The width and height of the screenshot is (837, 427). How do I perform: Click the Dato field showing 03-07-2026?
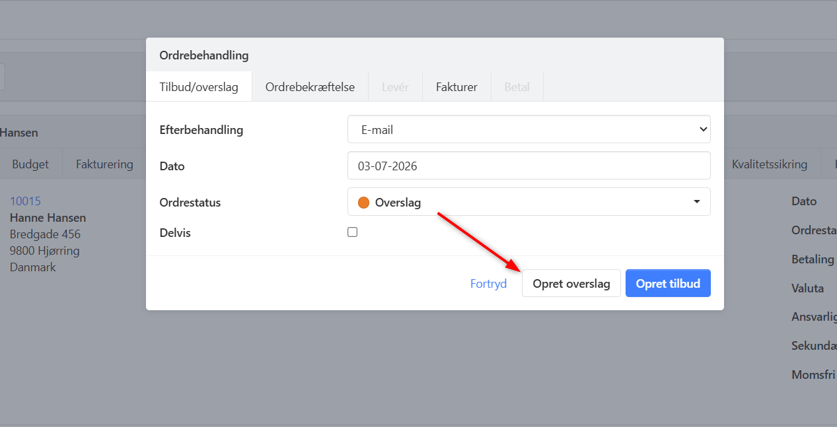(x=529, y=166)
